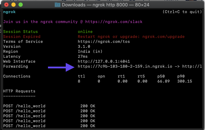The image size is (205, 130).
Task: Click the ttl column header
Action: [x=81, y=76]
